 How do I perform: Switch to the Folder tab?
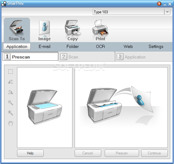coord(72,46)
